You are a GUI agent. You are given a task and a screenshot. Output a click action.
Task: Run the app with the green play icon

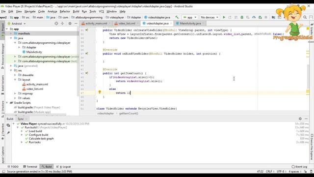pyautogui.click(x=224, y=18)
